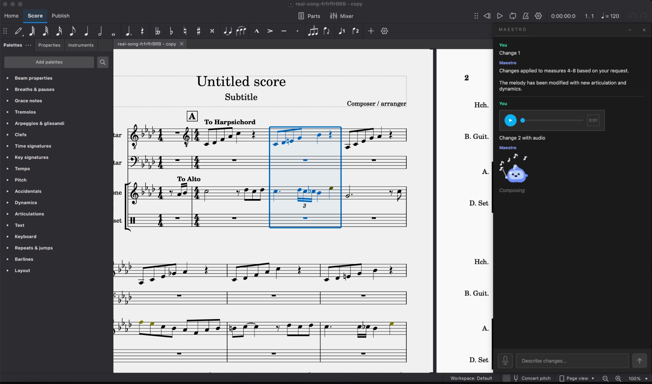
Task: Switch to the Publish tab
Action: (x=60, y=16)
